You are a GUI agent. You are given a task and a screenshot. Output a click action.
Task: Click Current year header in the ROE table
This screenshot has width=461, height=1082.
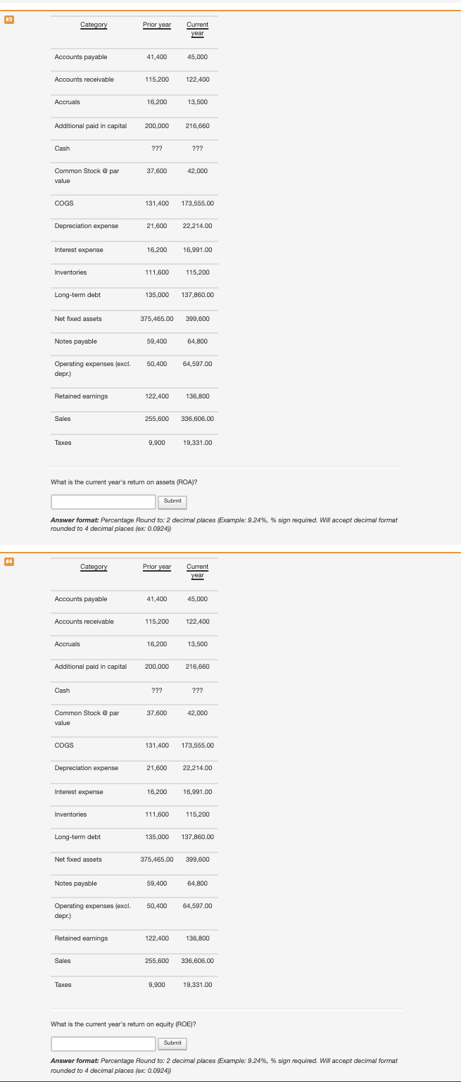click(x=197, y=570)
